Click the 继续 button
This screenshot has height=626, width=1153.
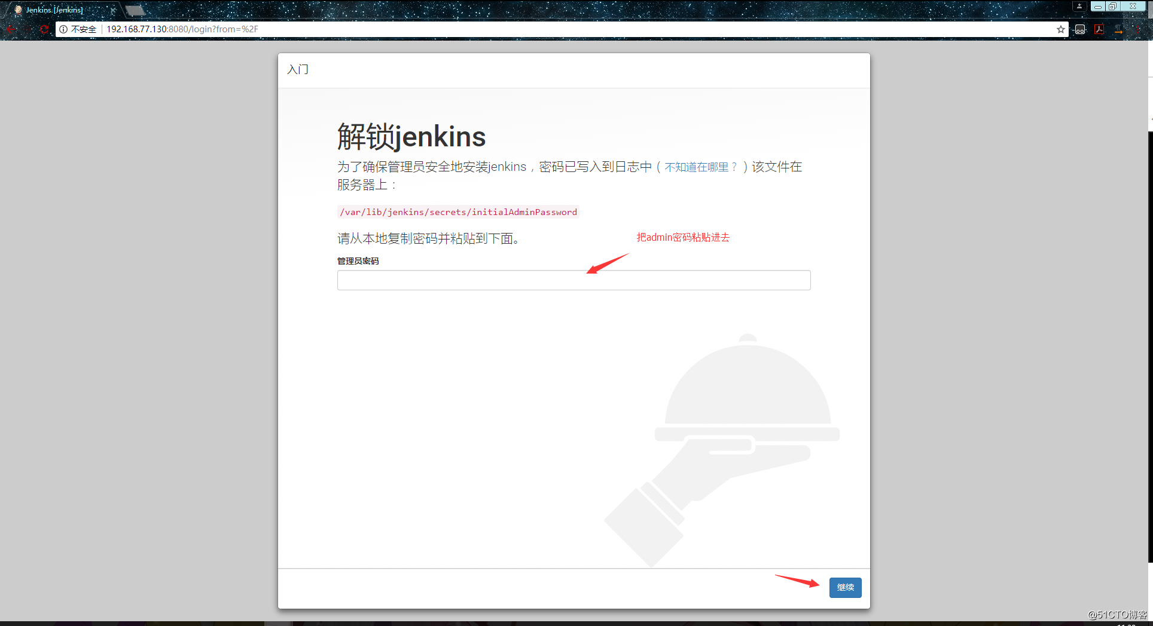point(845,588)
